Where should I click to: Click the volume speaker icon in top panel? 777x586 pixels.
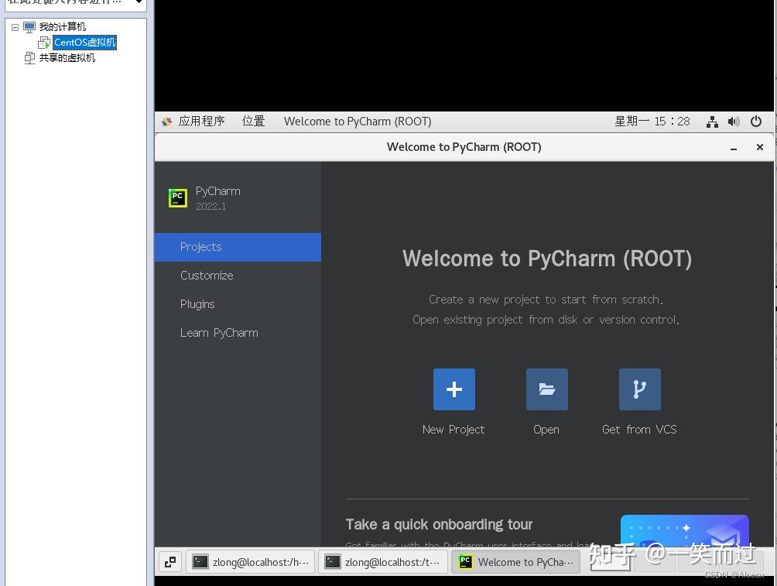point(734,122)
